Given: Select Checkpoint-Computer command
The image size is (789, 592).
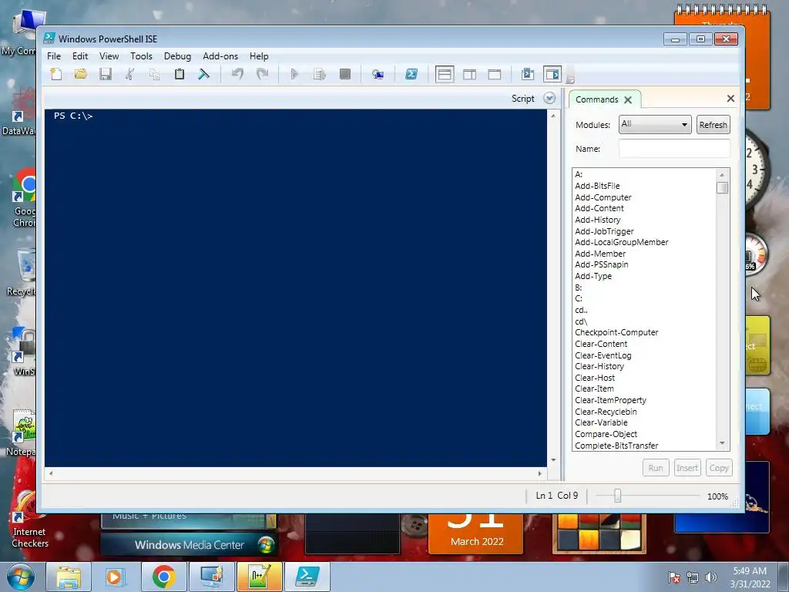Looking at the screenshot, I should (x=616, y=332).
